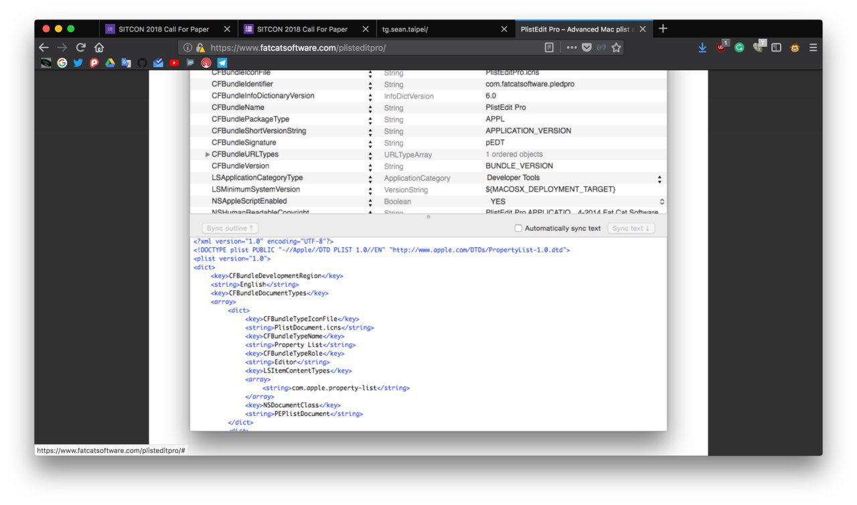The image size is (857, 505).
Task: Open the YouTube bookmark
Action: [x=174, y=63]
